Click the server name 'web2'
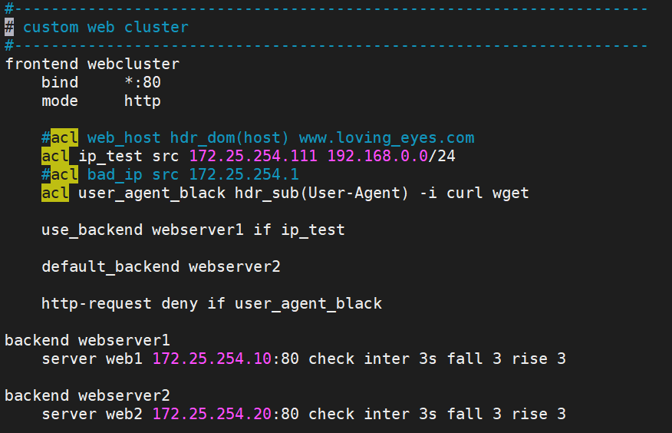 click(x=124, y=414)
